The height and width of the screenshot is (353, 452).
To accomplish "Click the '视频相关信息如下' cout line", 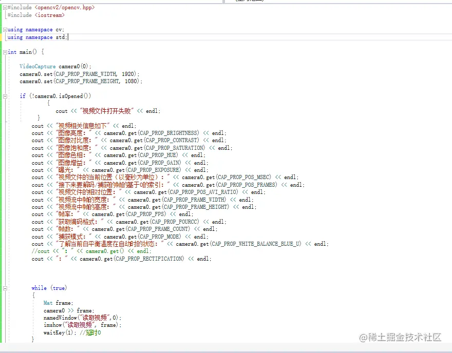I will (84, 126).
